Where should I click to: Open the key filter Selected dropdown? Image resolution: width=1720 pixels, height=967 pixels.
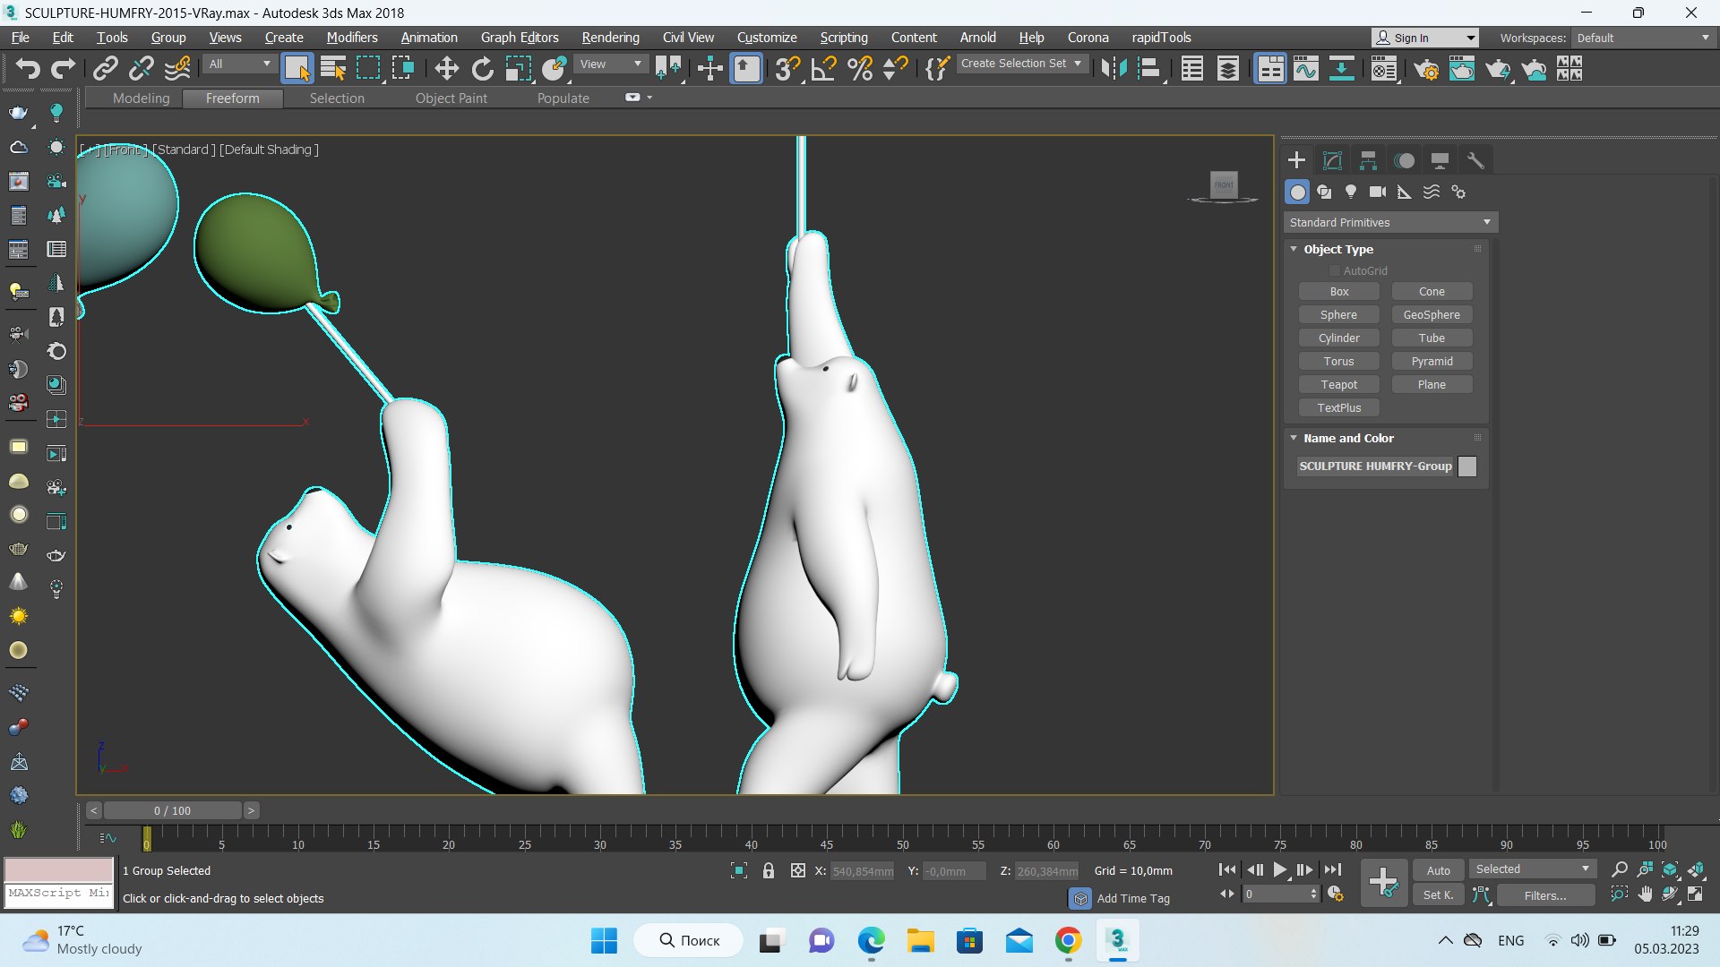[x=1532, y=869]
